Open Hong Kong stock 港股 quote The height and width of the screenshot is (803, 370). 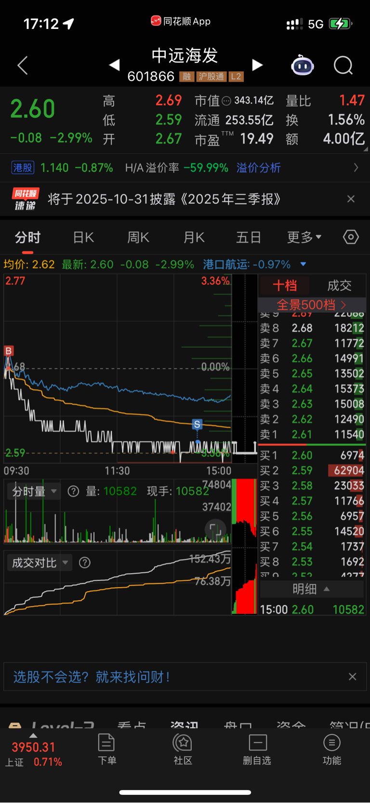pyautogui.click(x=23, y=168)
